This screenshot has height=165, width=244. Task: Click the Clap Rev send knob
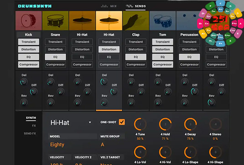click(x=131, y=102)
